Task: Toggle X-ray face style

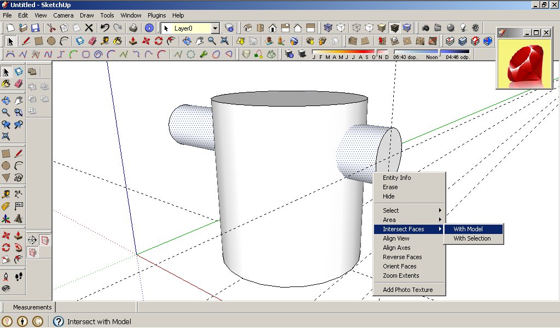Action: click(328, 28)
